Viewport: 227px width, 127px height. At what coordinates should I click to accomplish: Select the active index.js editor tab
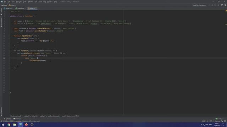[x=32, y=8]
